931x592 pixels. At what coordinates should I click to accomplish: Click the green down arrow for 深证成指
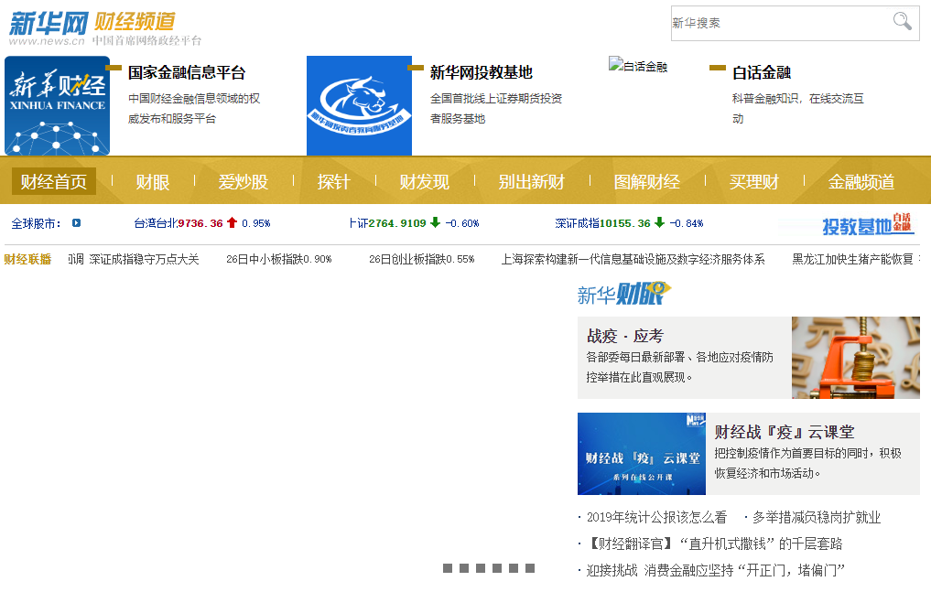[660, 222]
